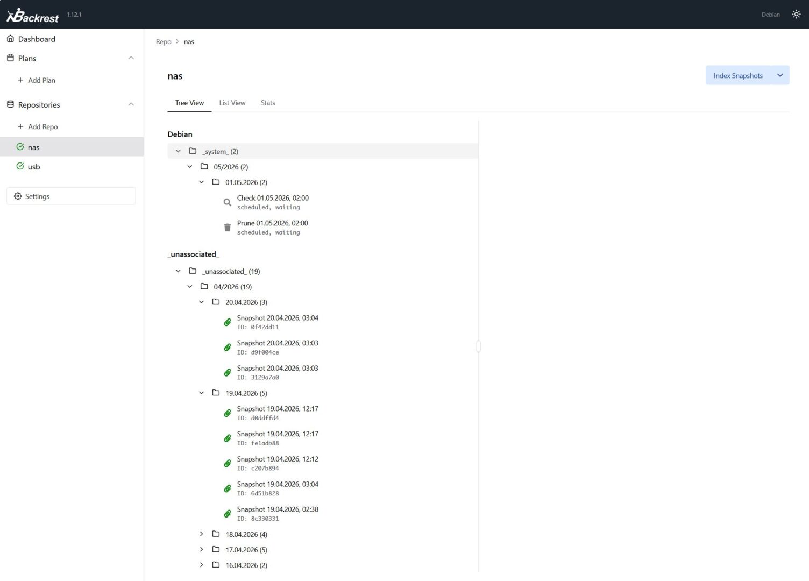Click the Index Snapshots button
The height and width of the screenshot is (581, 809).
tap(737, 75)
